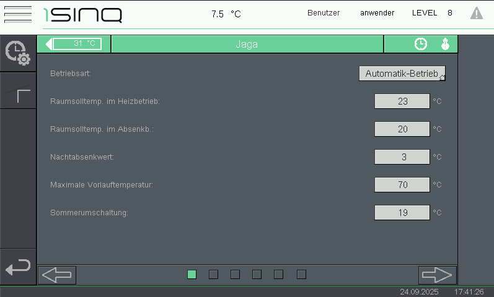Click the timer clock icon in header
494x297 pixels.
[x=421, y=44]
